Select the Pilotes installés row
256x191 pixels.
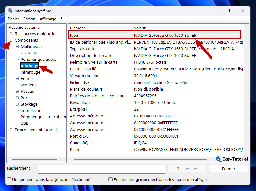coord(156,69)
